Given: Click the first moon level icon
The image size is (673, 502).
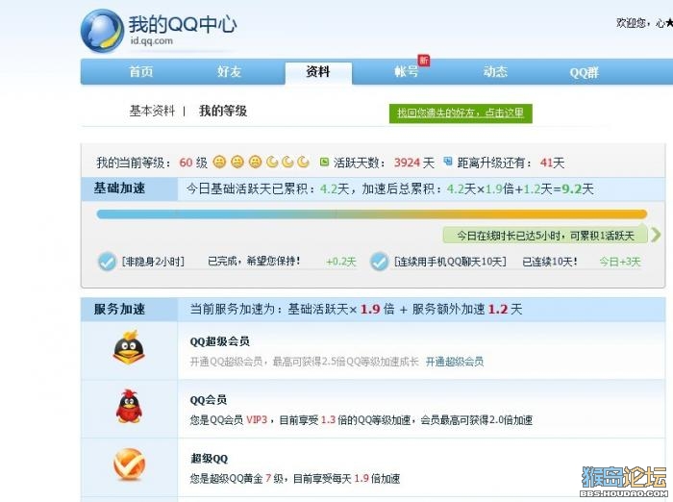Looking at the screenshot, I should pos(272,162).
